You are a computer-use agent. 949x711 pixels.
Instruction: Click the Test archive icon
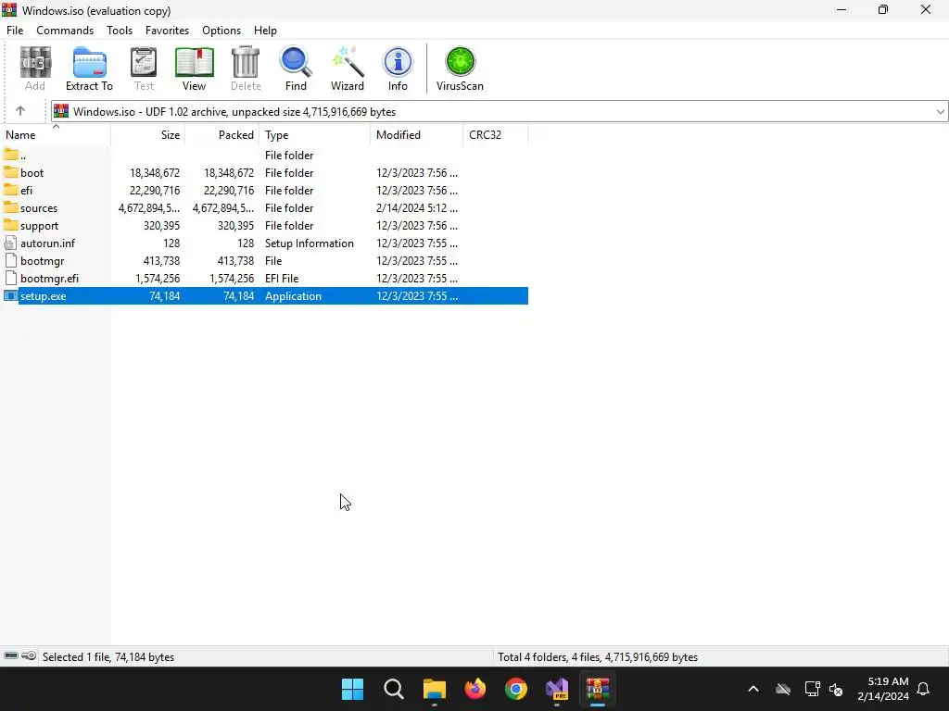(144, 69)
